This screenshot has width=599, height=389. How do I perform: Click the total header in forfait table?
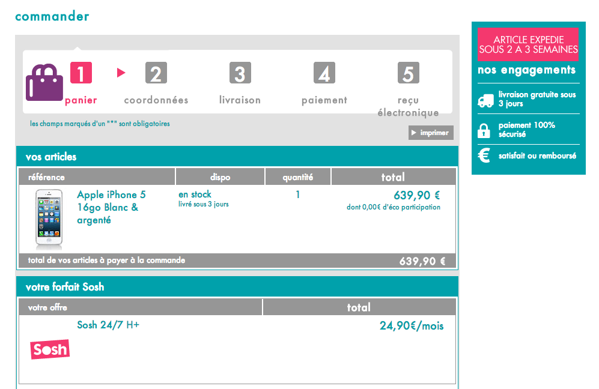coord(359,307)
